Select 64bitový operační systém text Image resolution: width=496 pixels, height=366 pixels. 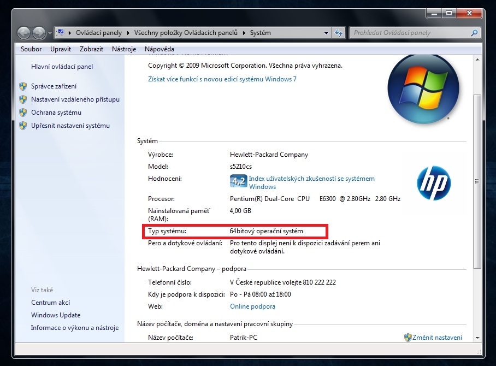(x=267, y=231)
